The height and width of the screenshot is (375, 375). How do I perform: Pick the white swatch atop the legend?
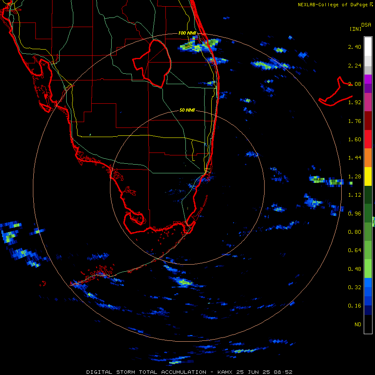(x=368, y=46)
